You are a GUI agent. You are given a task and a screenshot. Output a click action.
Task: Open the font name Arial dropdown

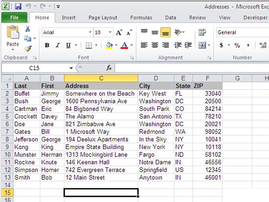pos(90,32)
